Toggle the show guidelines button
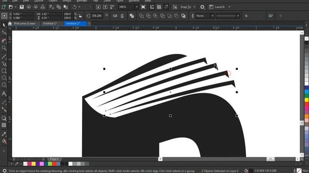309x173 pixels. click(166, 7)
